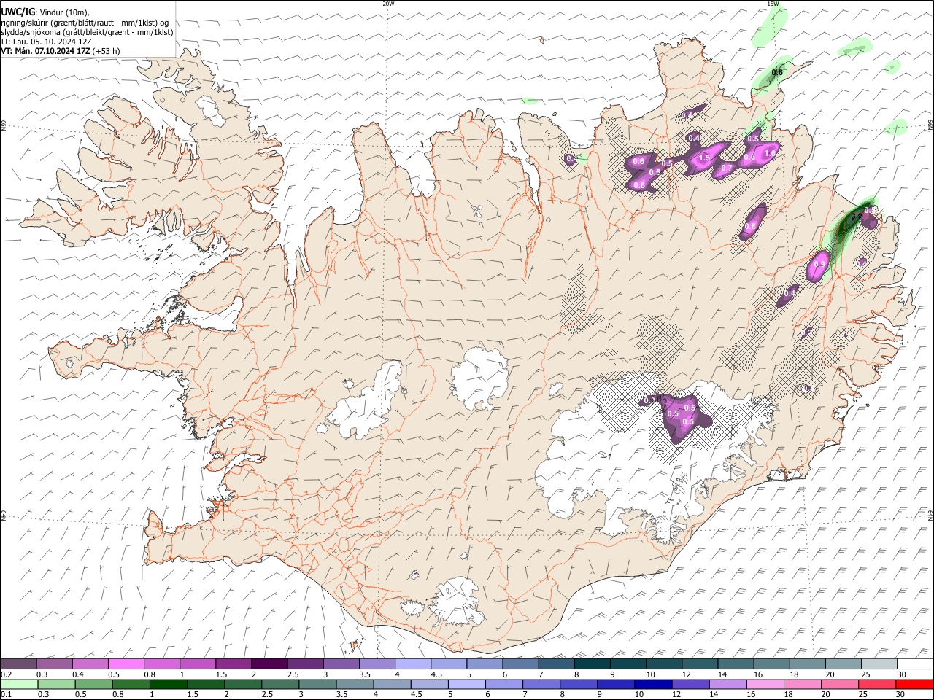Viewport: 934px width, 700px height.
Task: Click the darkest purple 1.5–2 snow legend swatch
Action: tap(269, 664)
